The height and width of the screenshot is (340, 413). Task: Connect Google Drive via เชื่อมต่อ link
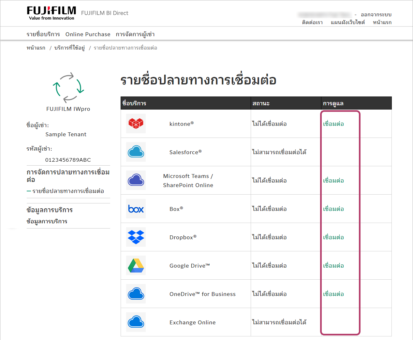point(333,266)
